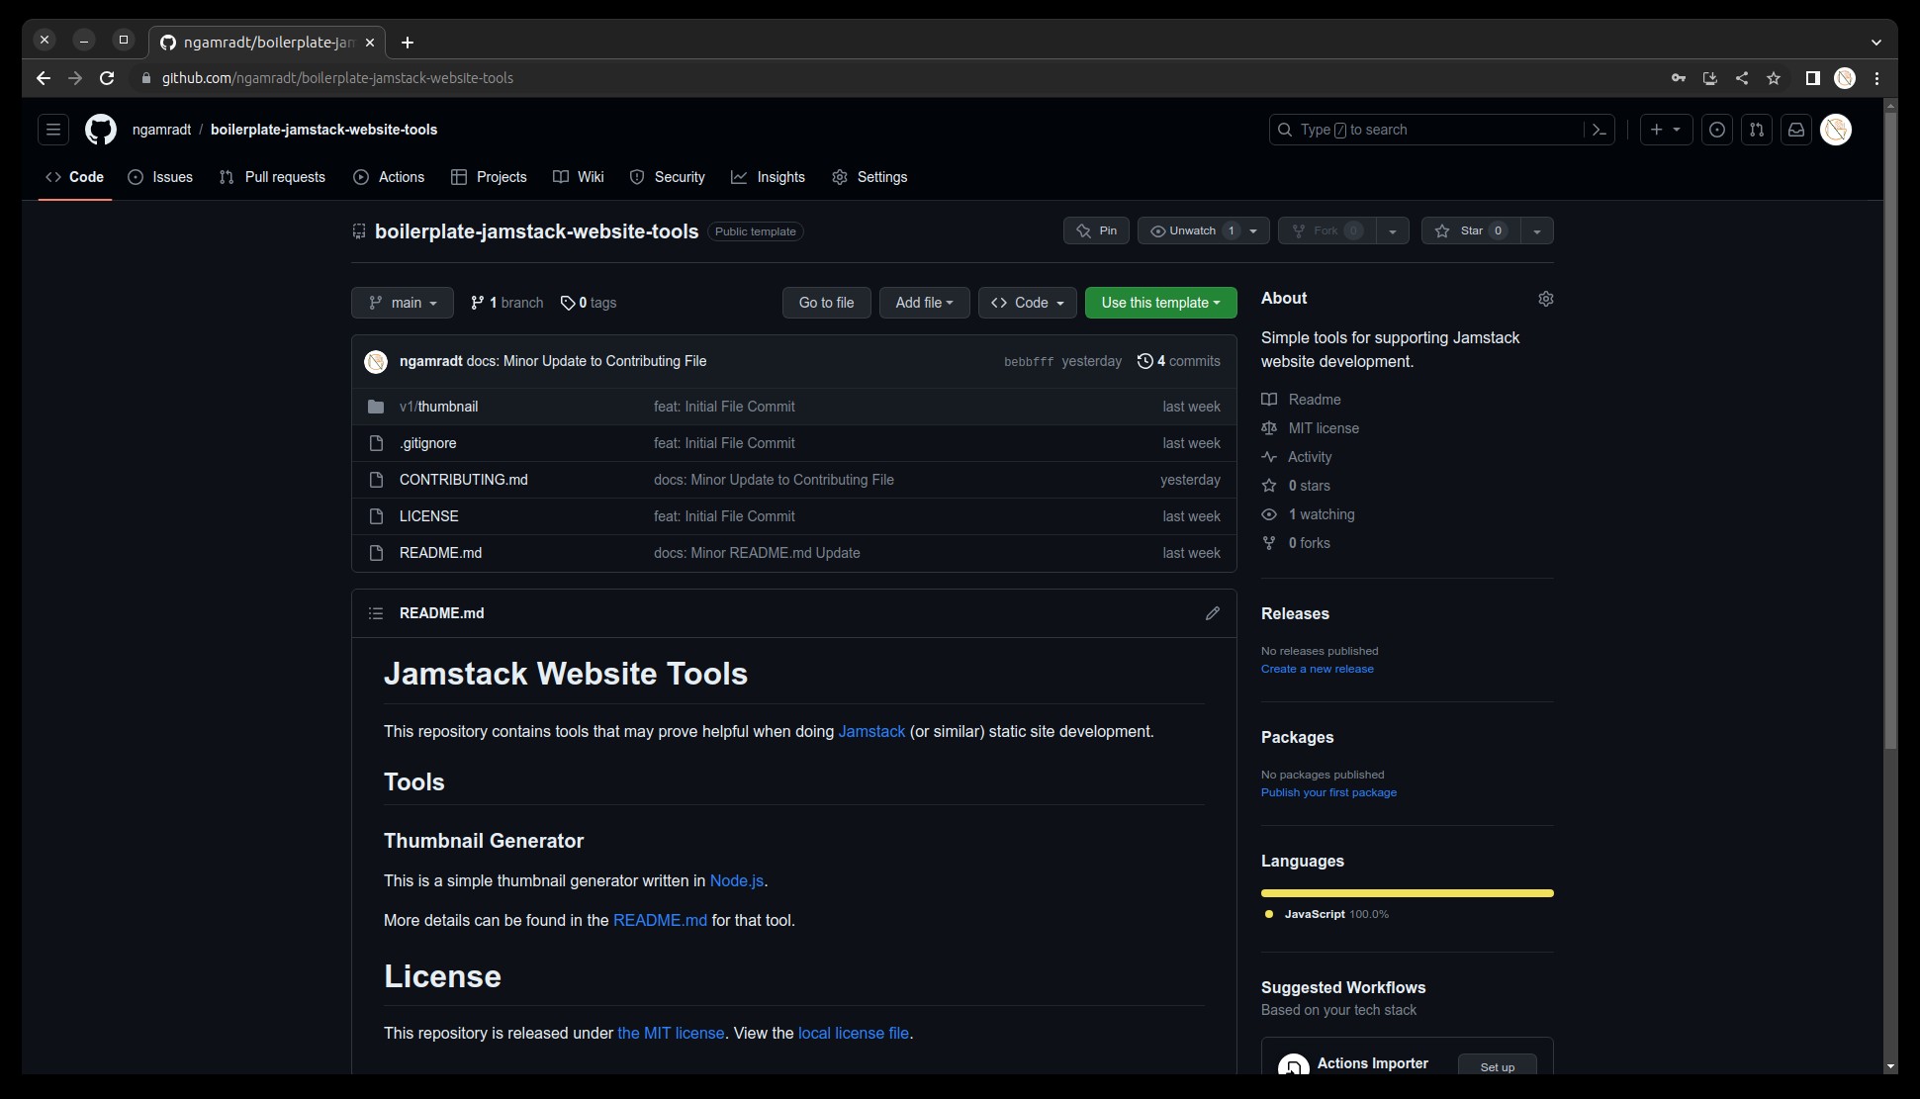Go back in the browser
Image resolution: width=1920 pixels, height=1099 pixels.
coord(44,78)
